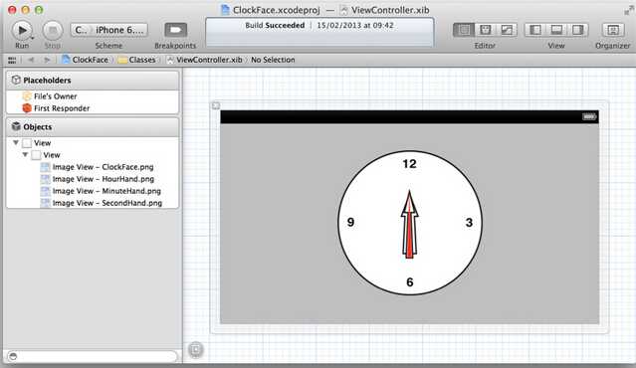Click the Run button
Viewport: 636px width, 368px height.
pyautogui.click(x=22, y=31)
